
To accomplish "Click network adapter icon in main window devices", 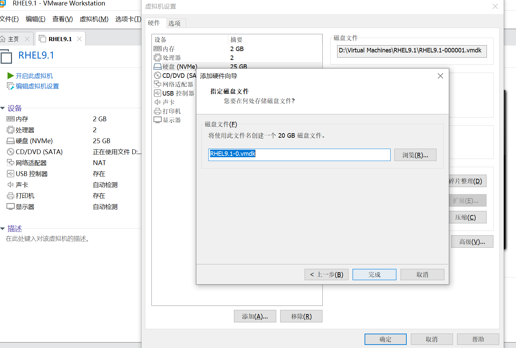I will coord(11,163).
